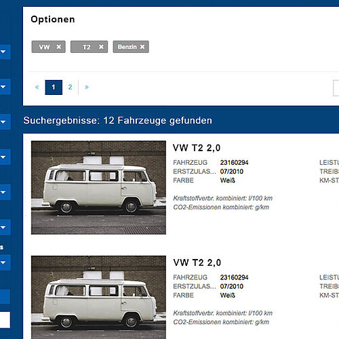339x339 pixels.
Task: Go to previous page with double-left arrow
Action: (37, 87)
